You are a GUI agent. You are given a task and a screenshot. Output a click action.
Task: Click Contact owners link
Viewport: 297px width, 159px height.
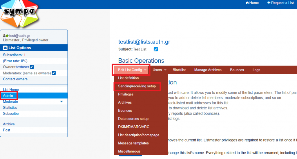point(15,79)
